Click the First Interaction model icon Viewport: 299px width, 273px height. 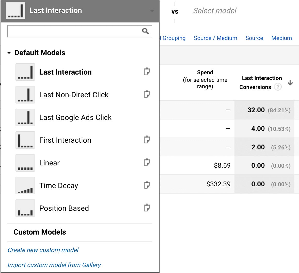[25, 140]
